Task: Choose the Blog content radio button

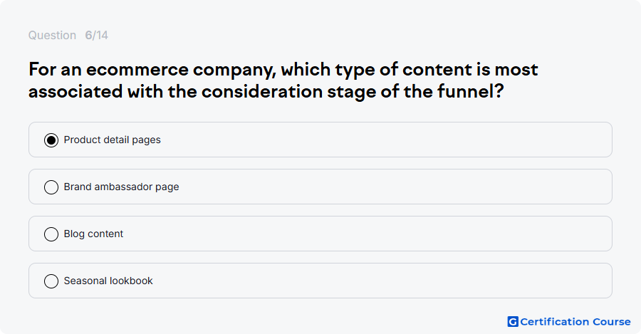Action: pyautogui.click(x=51, y=234)
